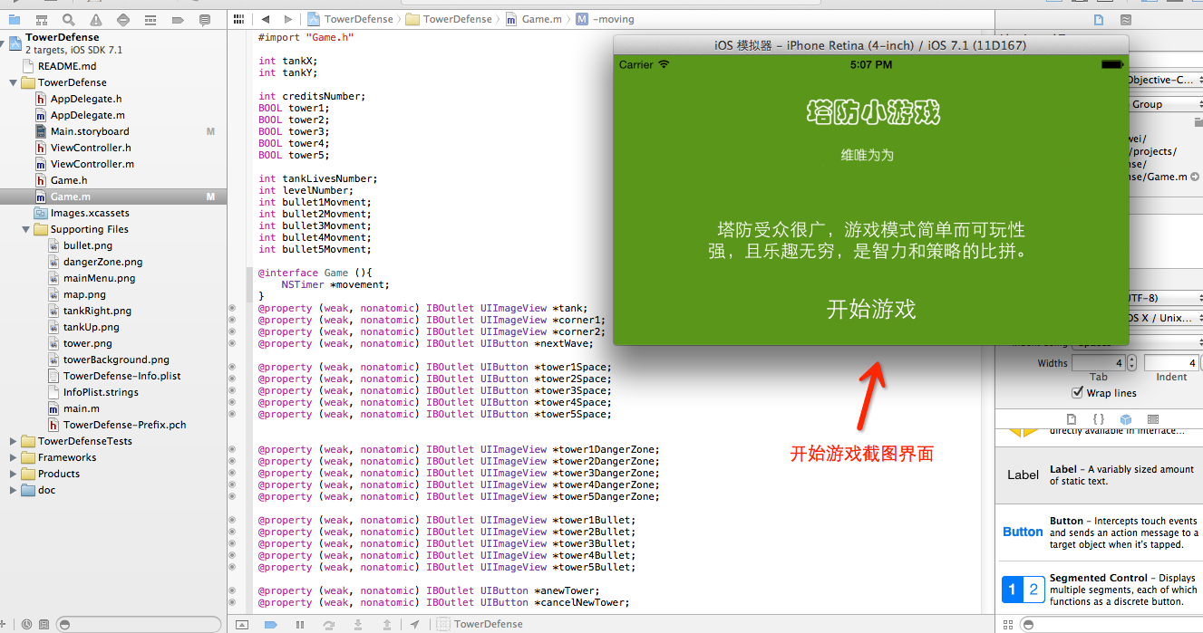Viewport: 1203px width, 633px height.
Task: Show only source-controlled files filter icon
Action: pyautogui.click(x=44, y=624)
